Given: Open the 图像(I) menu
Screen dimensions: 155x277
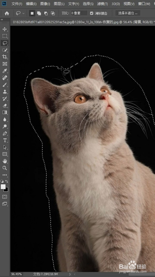Looking at the screenshot, I should [45, 4].
